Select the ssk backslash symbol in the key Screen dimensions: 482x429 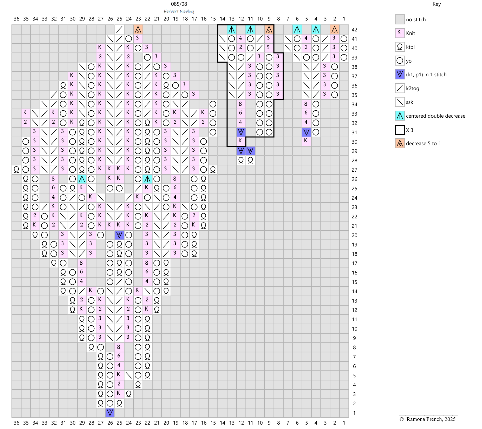pyautogui.click(x=400, y=102)
